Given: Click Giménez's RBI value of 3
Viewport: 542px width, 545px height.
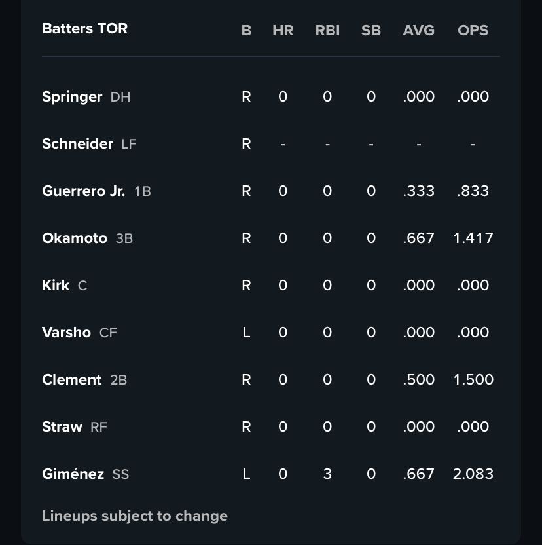Looking at the screenshot, I should [327, 474].
